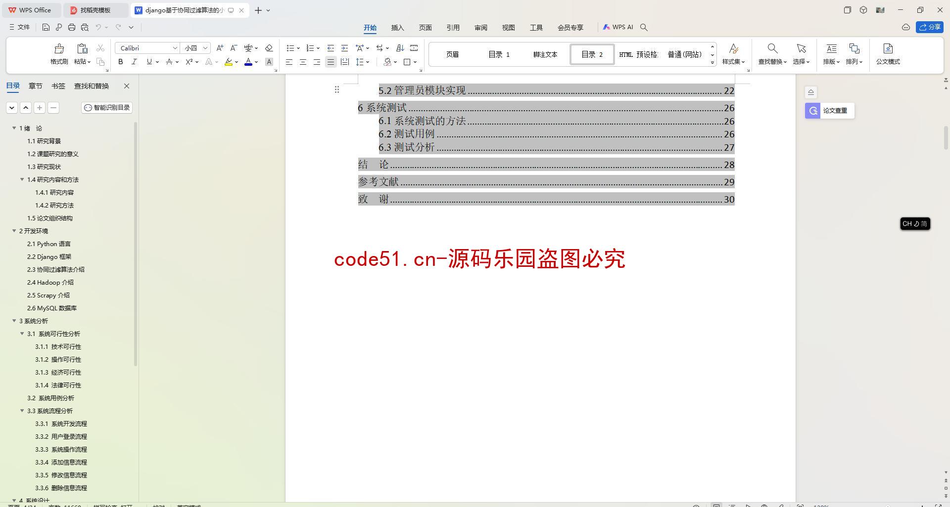Toggle the bulleted list button
The image size is (950, 507).
click(290, 48)
